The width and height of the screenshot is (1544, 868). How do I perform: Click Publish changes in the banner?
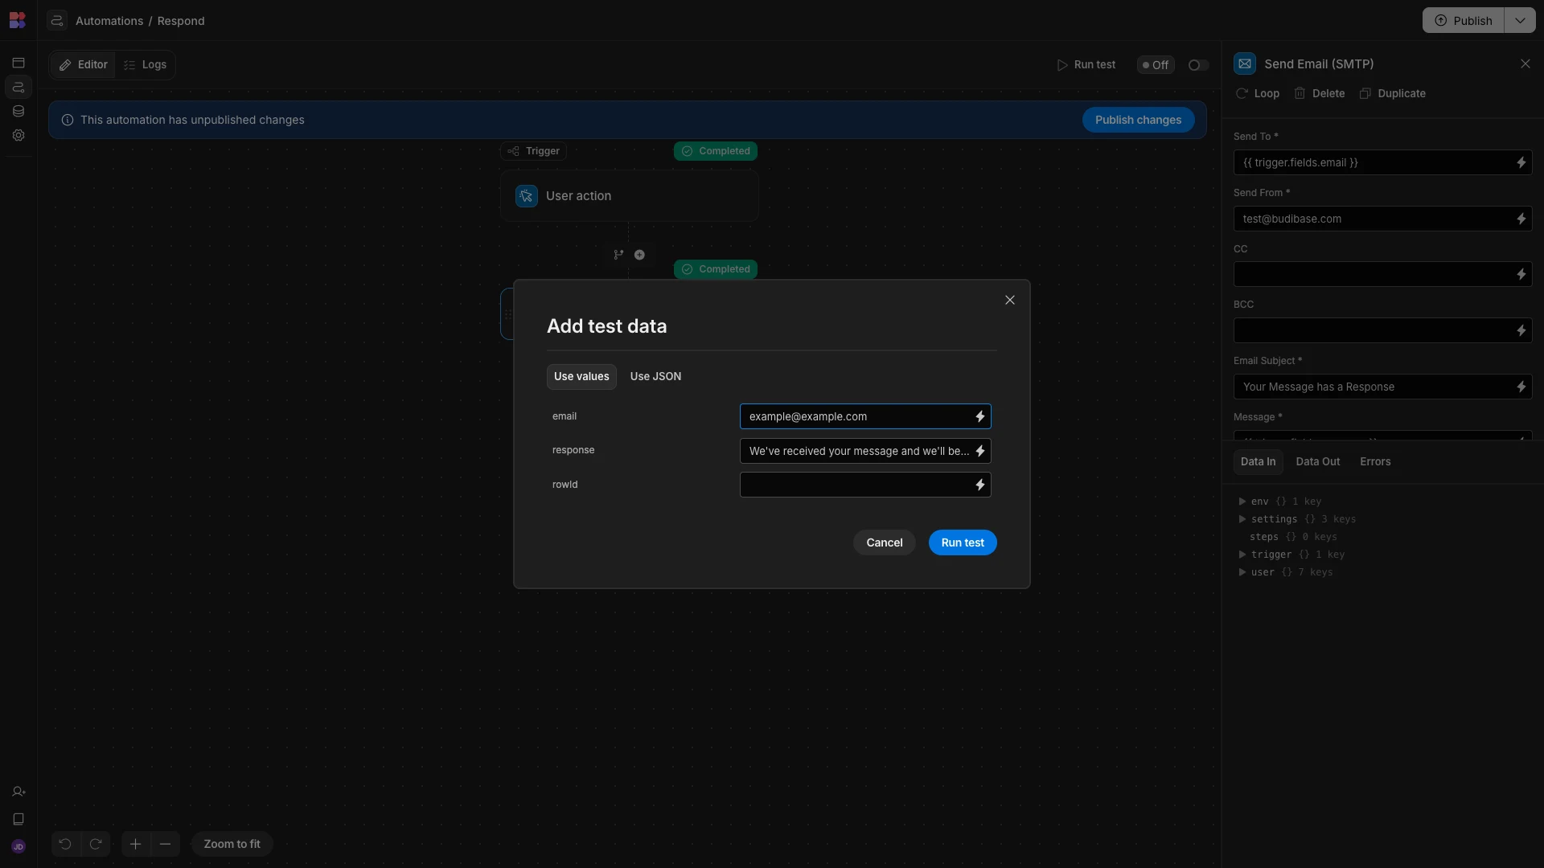pos(1138,120)
